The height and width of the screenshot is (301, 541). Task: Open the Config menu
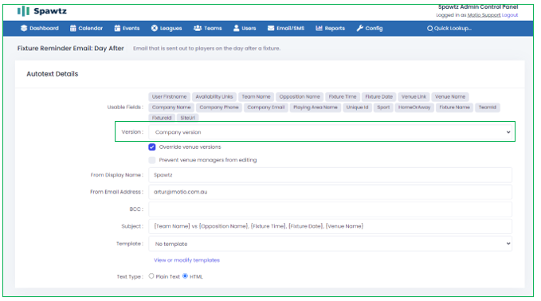pyautogui.click(x=370, y=29)
